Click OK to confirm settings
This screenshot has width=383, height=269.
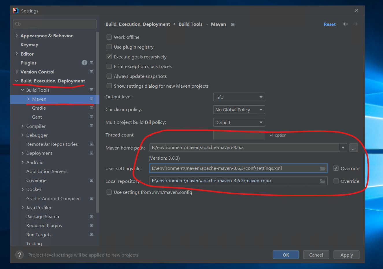coord(286,255)
